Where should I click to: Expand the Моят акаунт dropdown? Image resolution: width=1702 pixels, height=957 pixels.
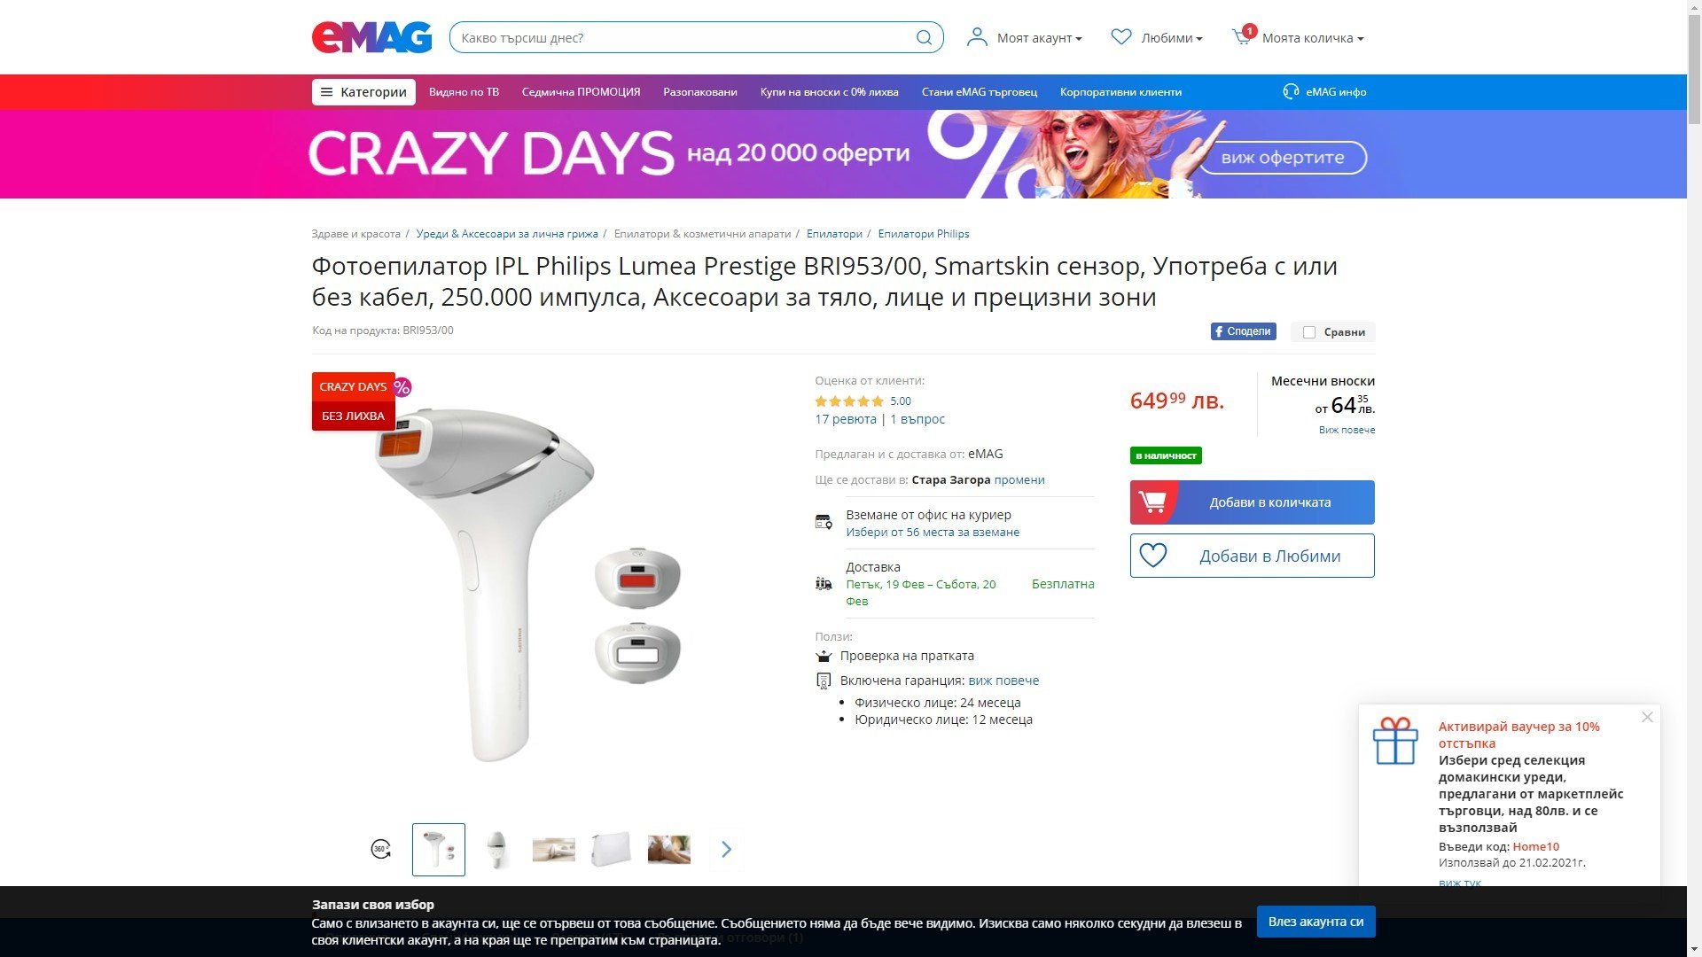[1025, 37]
